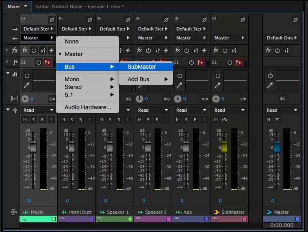Arm Ads track for recording
Viewport: 308px width, 232px height.
point(195,119)
